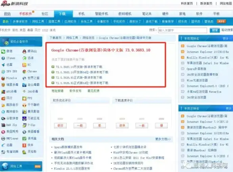Rate the download speed as 很快
The height and width of the screenshot is (172, 233).
[x=122, y=125]
